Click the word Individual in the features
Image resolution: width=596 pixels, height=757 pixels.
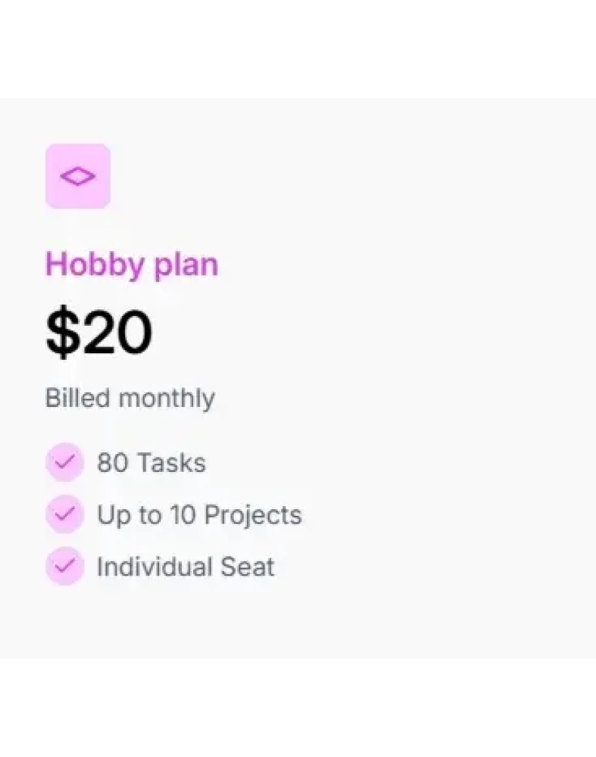[154, 567]
